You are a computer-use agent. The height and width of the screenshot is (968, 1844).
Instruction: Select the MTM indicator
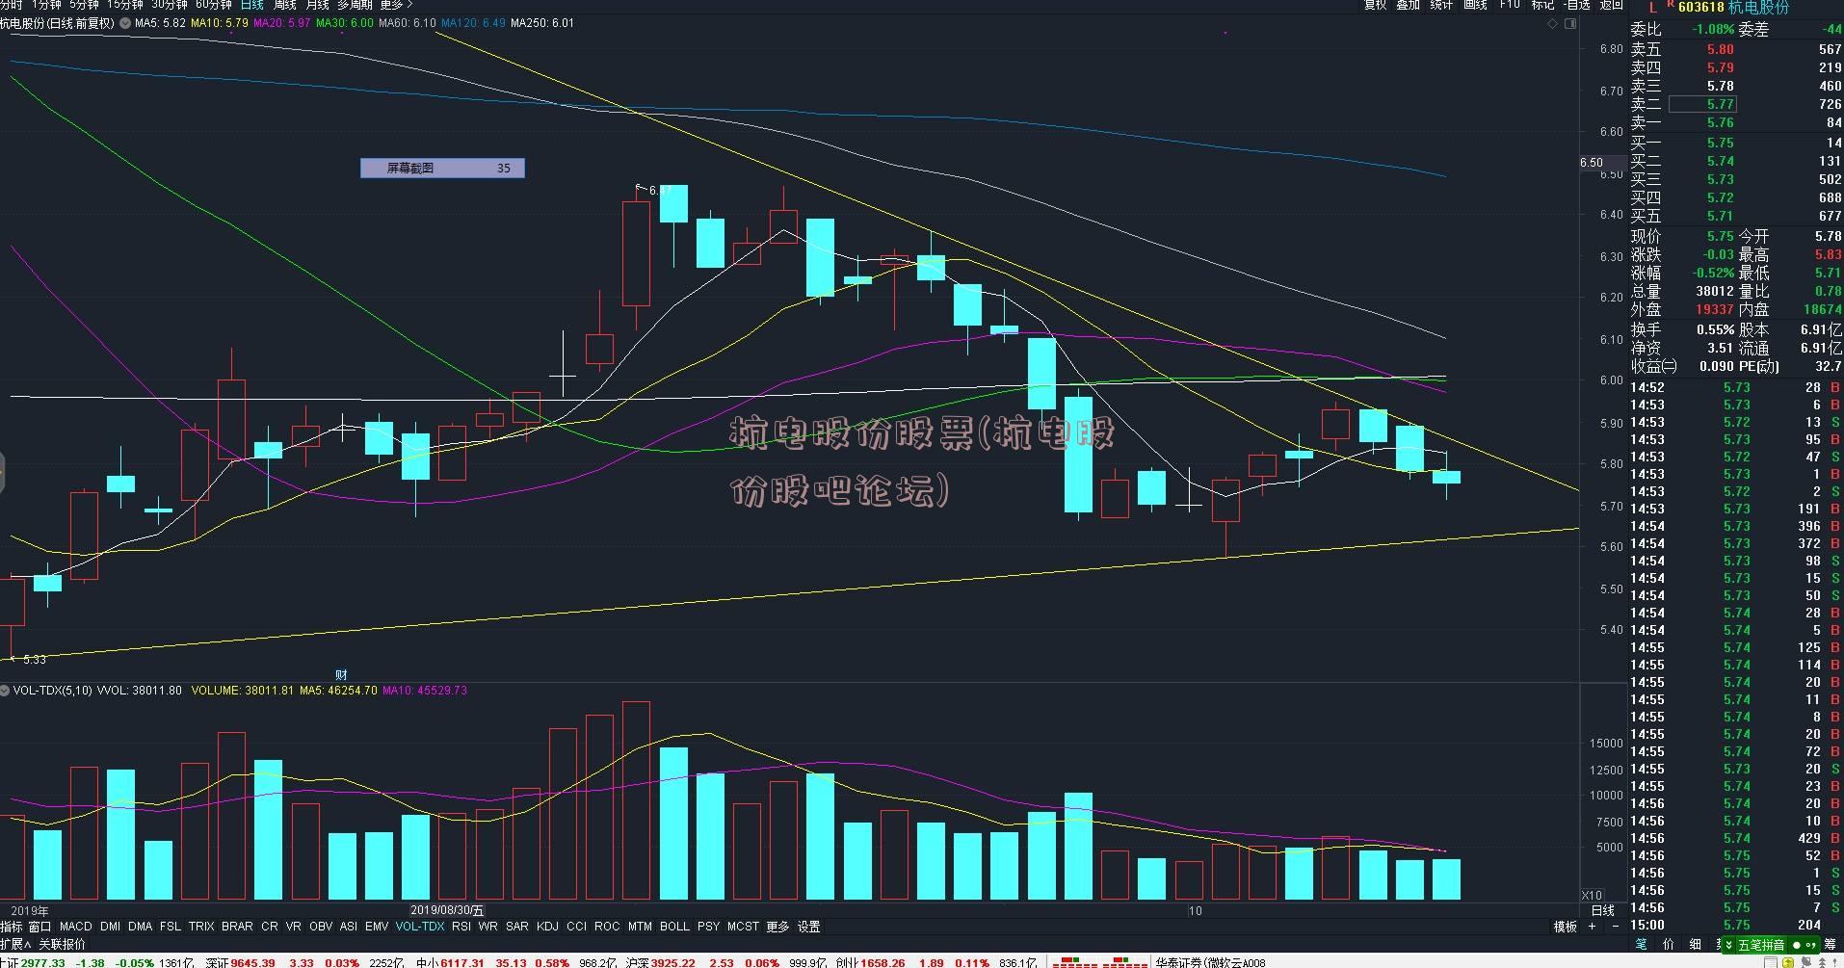point(640,927)
